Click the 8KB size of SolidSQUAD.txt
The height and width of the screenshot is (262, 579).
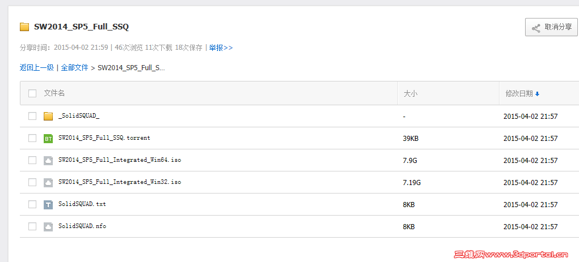click(409, 205)
